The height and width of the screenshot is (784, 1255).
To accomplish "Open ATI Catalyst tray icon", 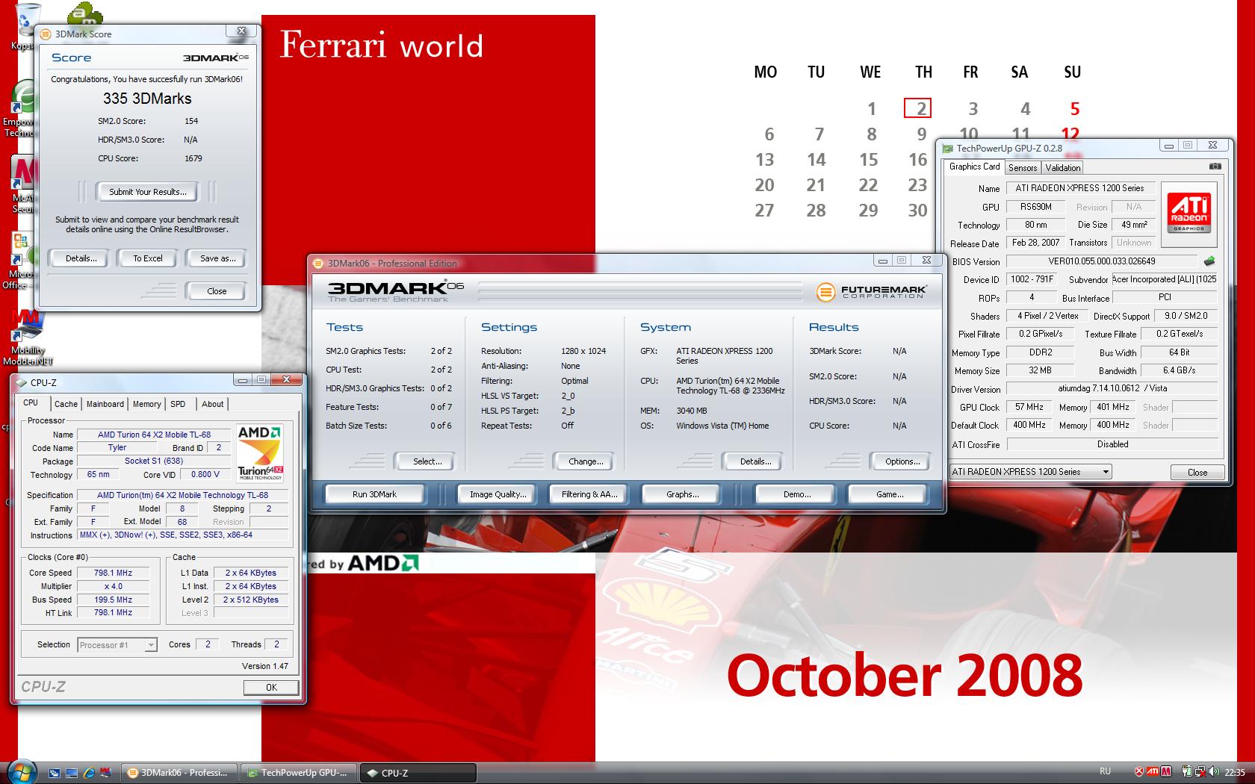I will (1153, 771).
